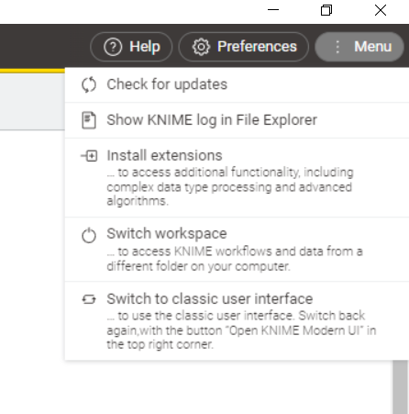Click the Preferences gear icon
Viewport: 409px width, 414px height.
click(201, 47)
